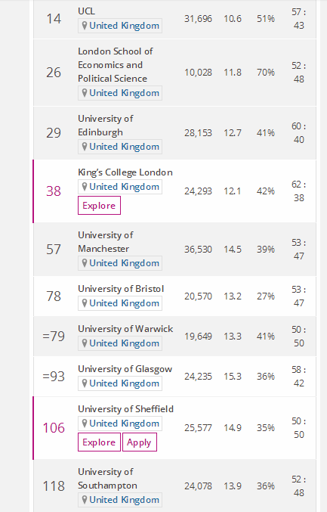Click the location pin icon under UCL
The image size is (327, 512).
click(85, 26)
